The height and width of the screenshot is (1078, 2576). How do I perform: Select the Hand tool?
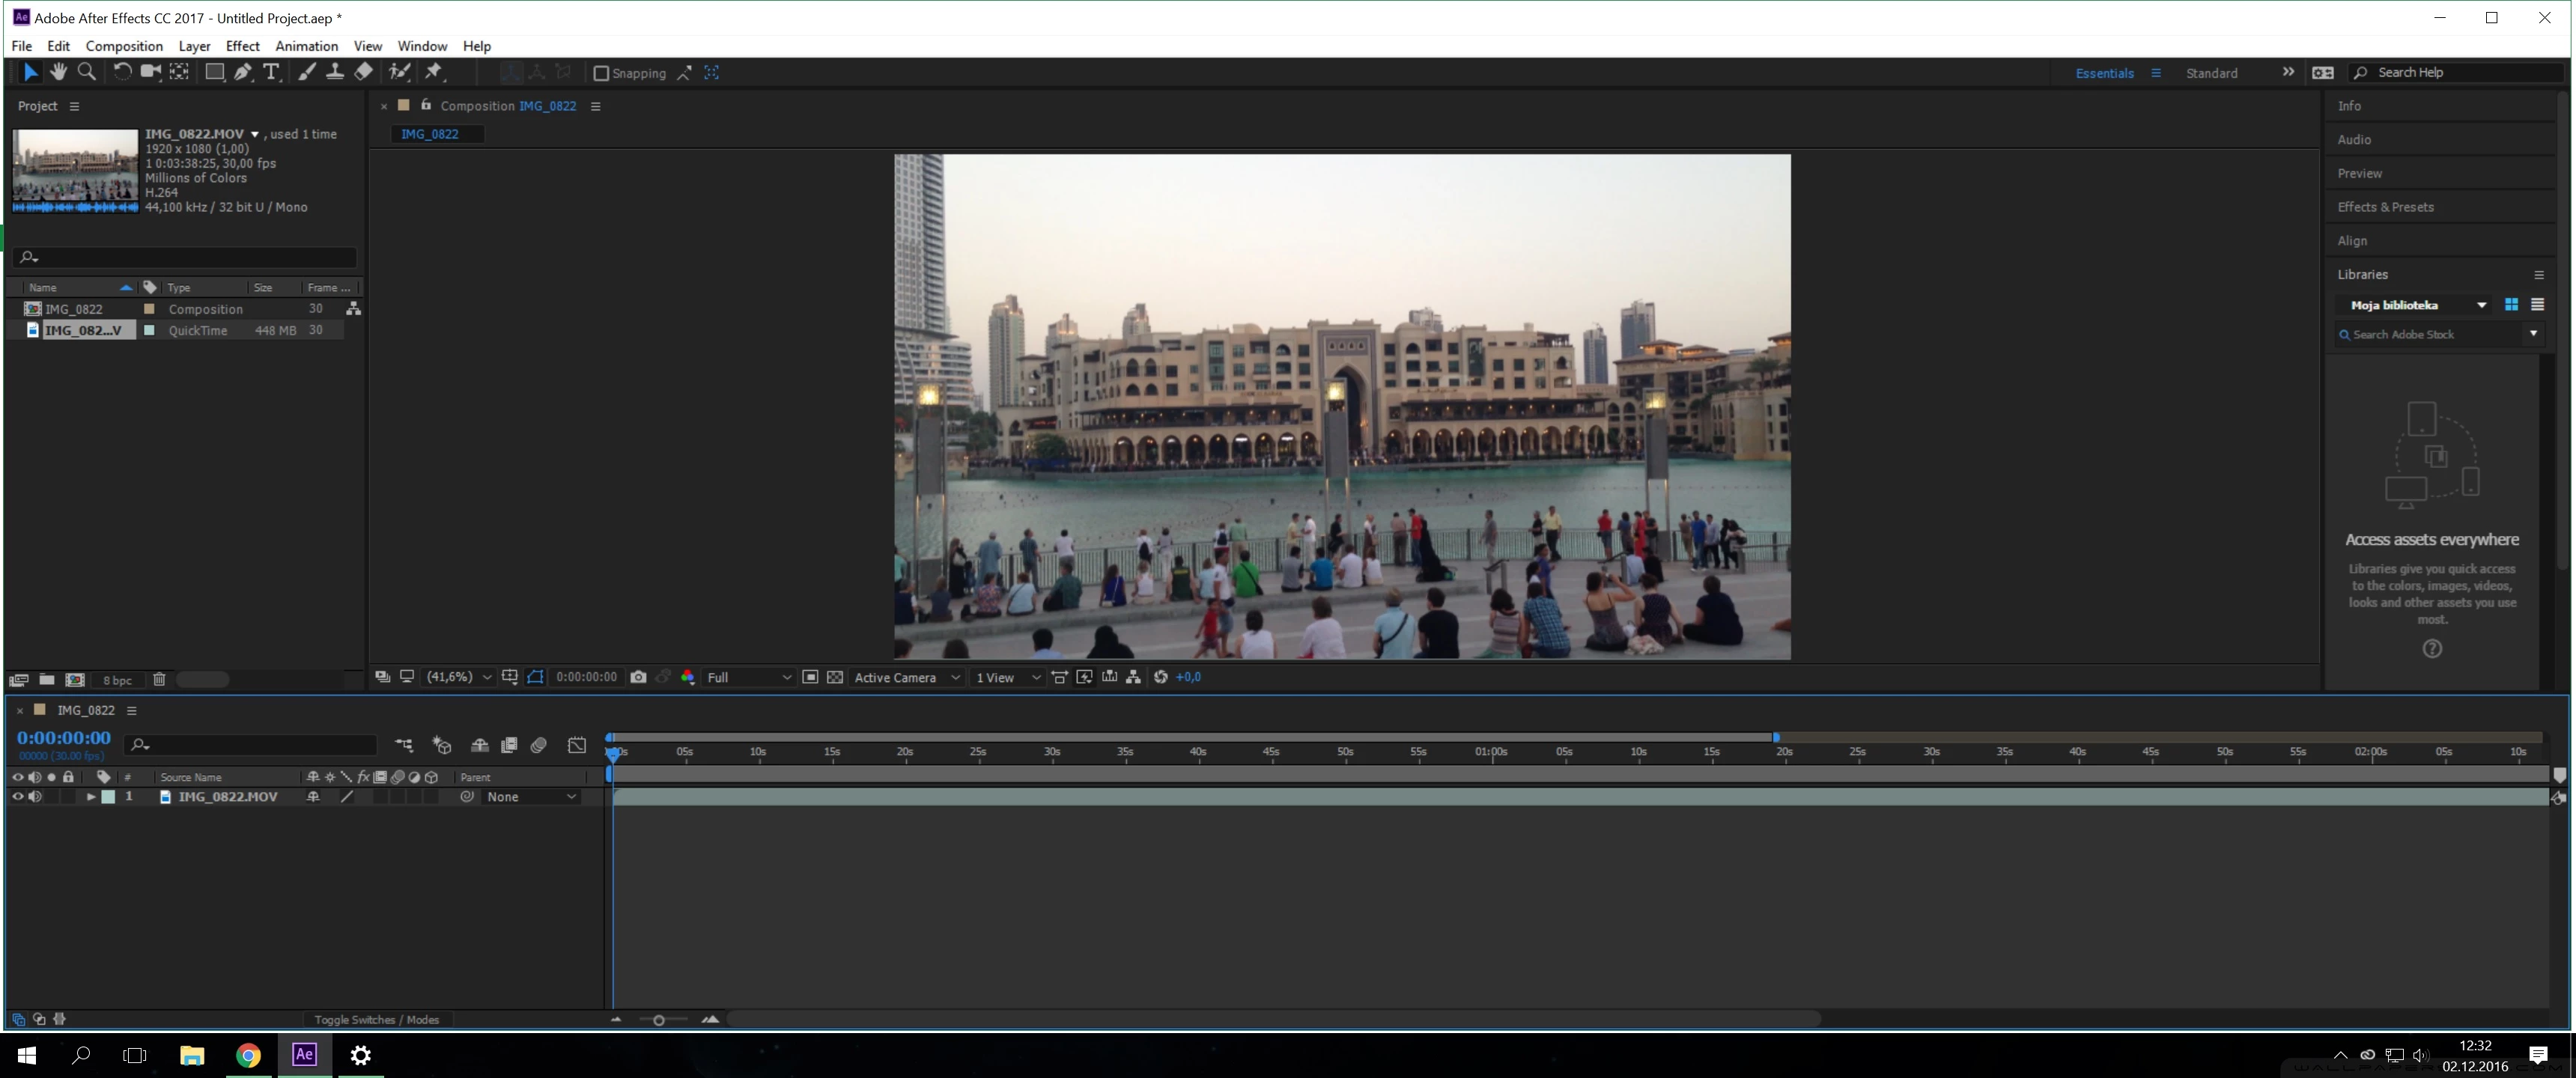(58, 72)
